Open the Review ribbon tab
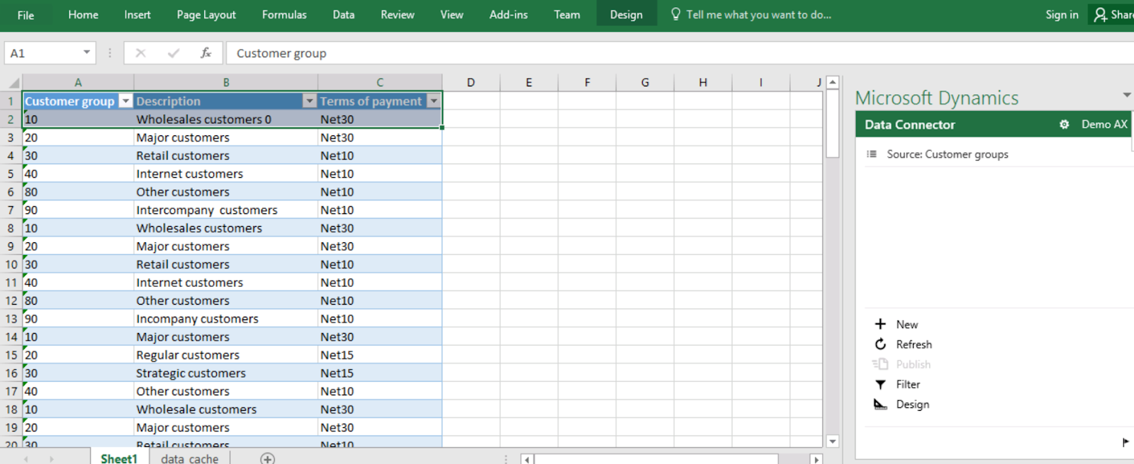The image size is (1134, 464). point(398,15)
